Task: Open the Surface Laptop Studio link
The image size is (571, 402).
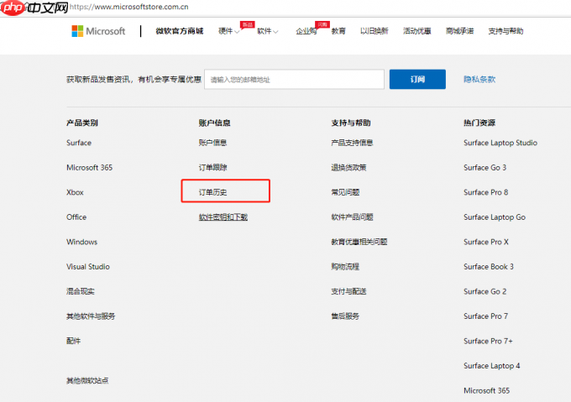Action: point(500,143)
